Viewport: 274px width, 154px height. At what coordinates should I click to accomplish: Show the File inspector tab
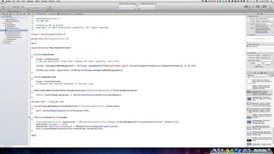coord(258,14)
